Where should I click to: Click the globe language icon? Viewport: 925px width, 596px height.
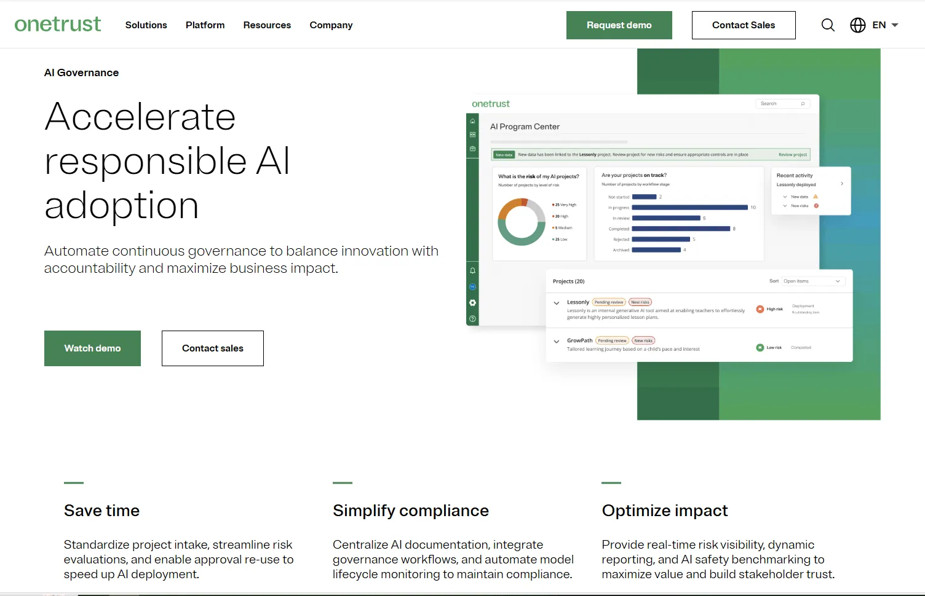(857, 25)
